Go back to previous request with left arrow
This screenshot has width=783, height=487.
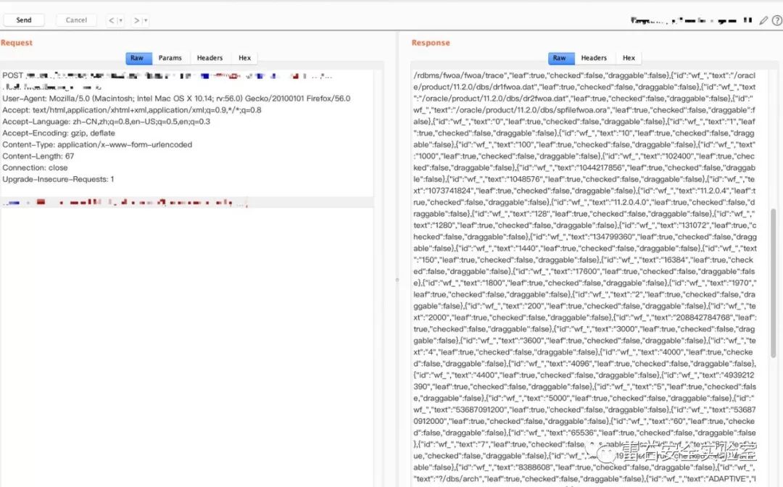tap(112, 20)
